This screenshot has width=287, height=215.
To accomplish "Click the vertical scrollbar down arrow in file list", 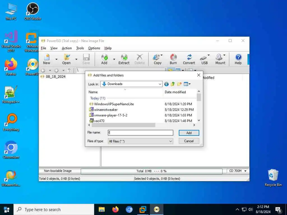I will point(199,120).
